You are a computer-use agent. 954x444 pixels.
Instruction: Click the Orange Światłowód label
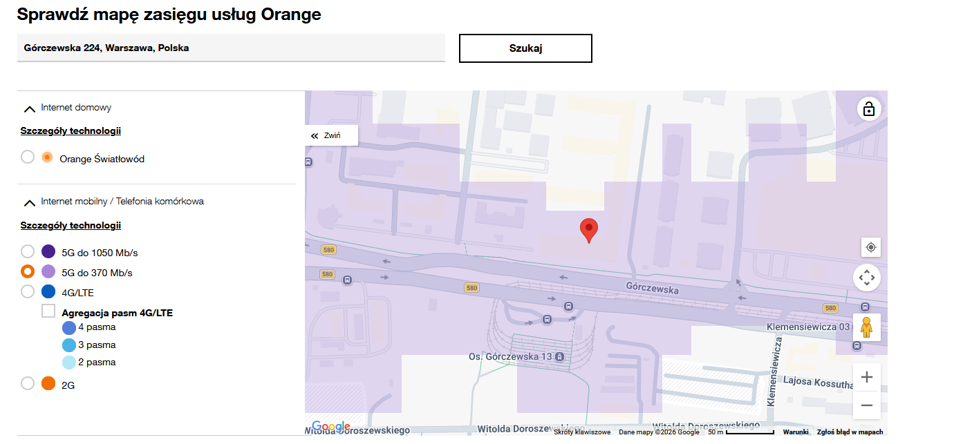102,159
